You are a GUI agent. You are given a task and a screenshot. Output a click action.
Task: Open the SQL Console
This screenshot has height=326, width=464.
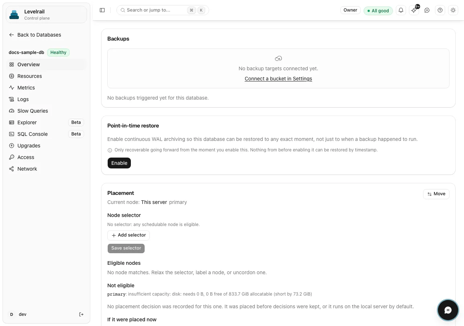pos(46,134)
